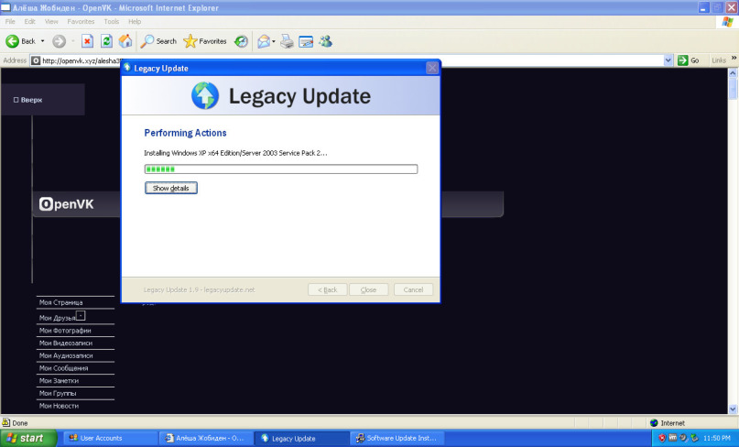Expand the Links toolbar chevron

coord(734,58)
